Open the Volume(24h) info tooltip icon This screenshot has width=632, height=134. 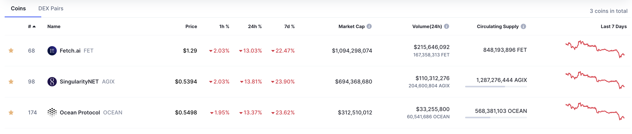tap(447, 26)
